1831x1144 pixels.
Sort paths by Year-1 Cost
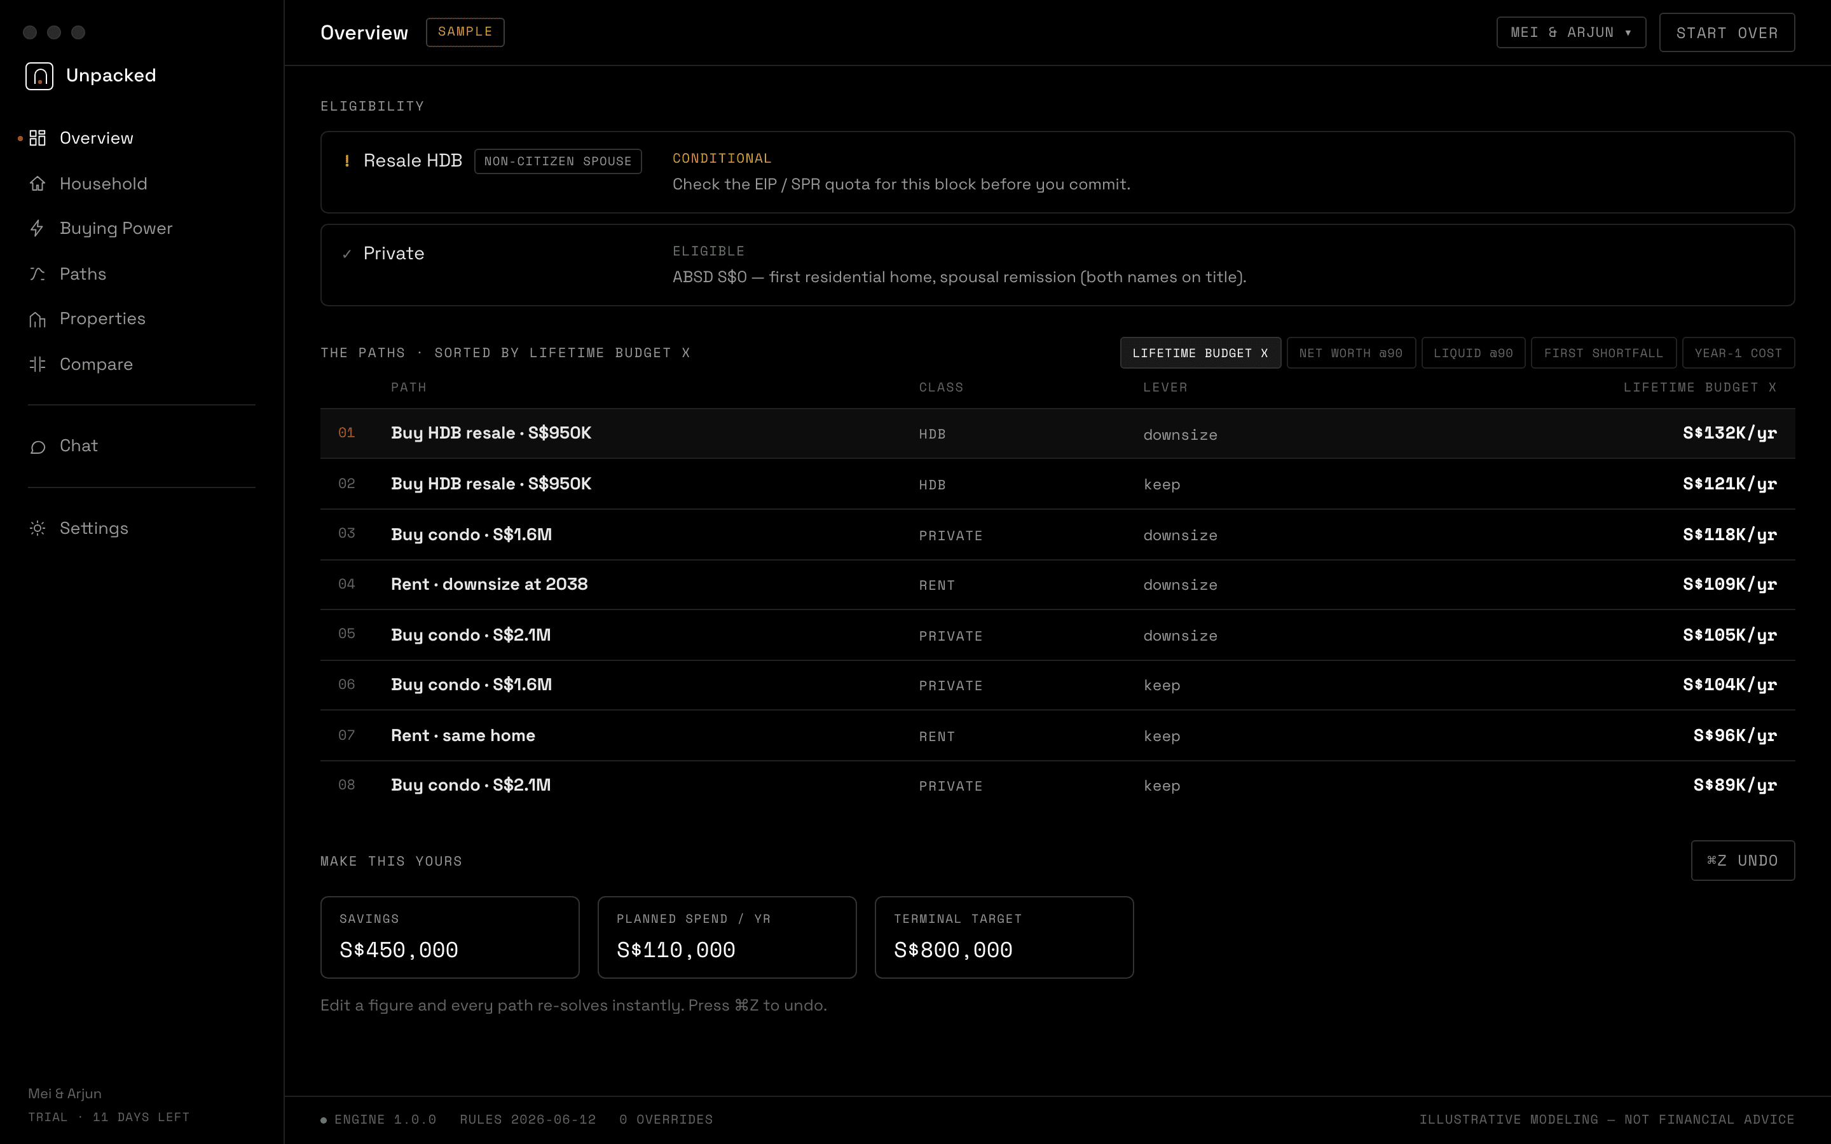(1738, 353)
